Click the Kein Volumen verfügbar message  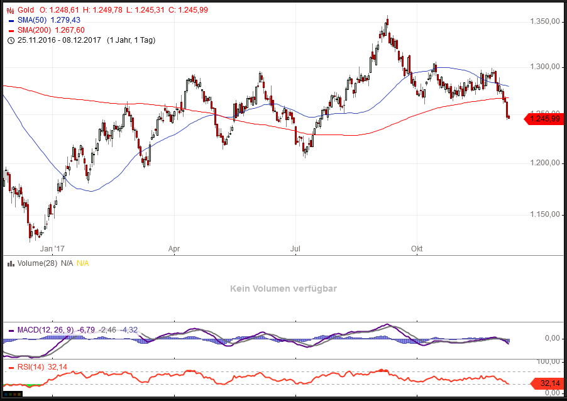(x=283, y=289)
